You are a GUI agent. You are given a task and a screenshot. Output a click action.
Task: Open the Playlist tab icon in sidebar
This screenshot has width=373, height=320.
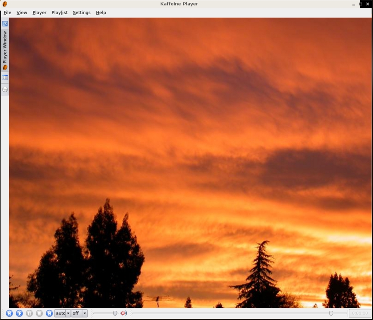pos(5,77)
